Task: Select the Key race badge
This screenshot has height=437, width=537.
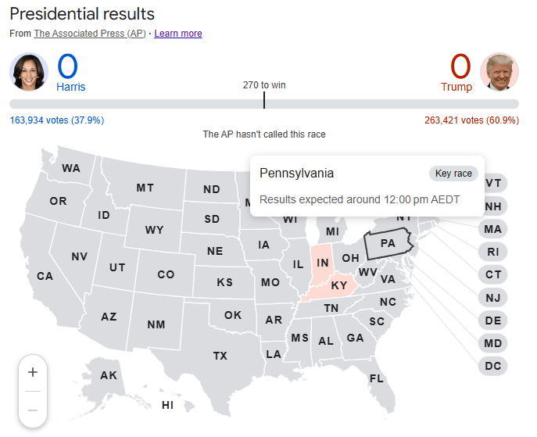Action: pos(453,174)
